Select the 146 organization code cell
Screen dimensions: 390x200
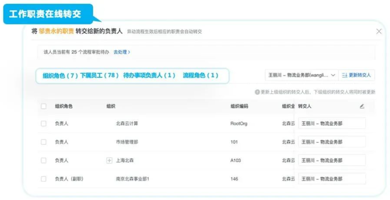234,179
